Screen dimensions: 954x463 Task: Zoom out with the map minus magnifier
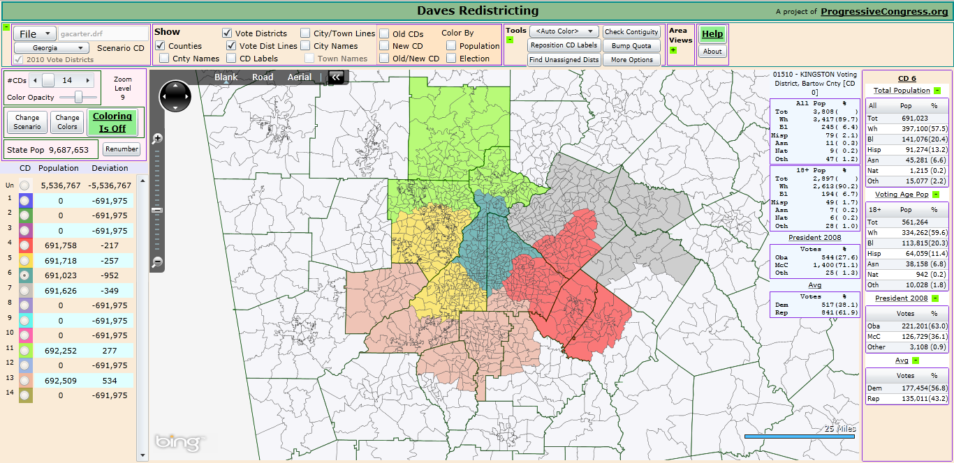pyautogui.click(x=158, y=263)
